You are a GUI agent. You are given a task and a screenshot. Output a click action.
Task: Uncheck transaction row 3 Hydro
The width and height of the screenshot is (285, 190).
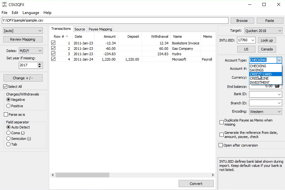tap(53, 54)
